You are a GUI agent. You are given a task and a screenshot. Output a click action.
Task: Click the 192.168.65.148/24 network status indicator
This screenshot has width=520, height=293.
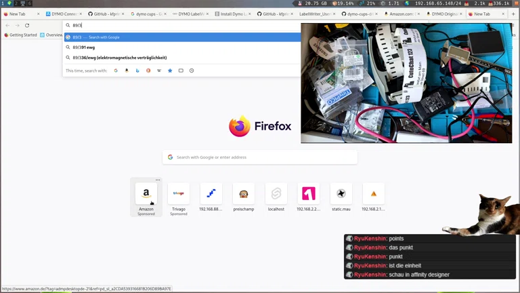tap(438, 3)
